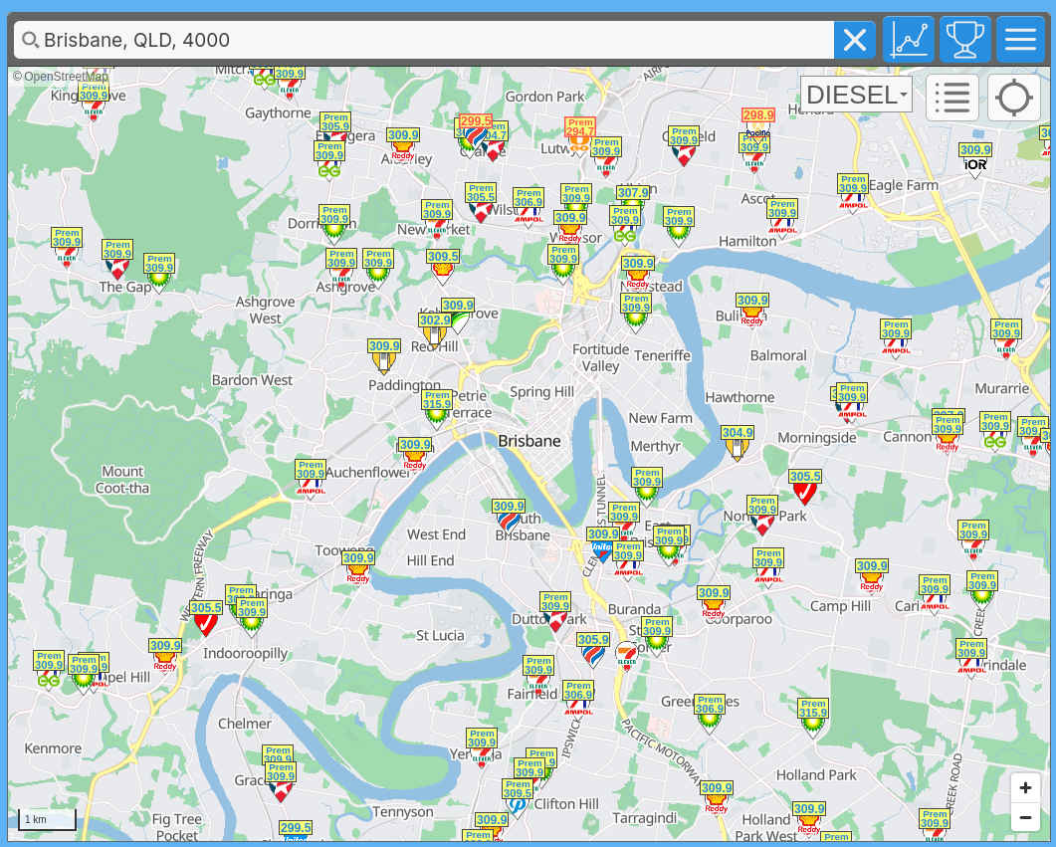Select the 309.9 Reddy marker near Coorparoo

pos(714,604)
